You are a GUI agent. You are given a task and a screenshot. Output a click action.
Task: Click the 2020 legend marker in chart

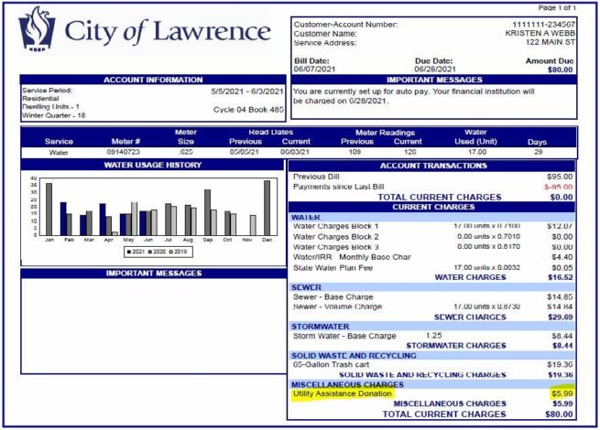[150, 252]
